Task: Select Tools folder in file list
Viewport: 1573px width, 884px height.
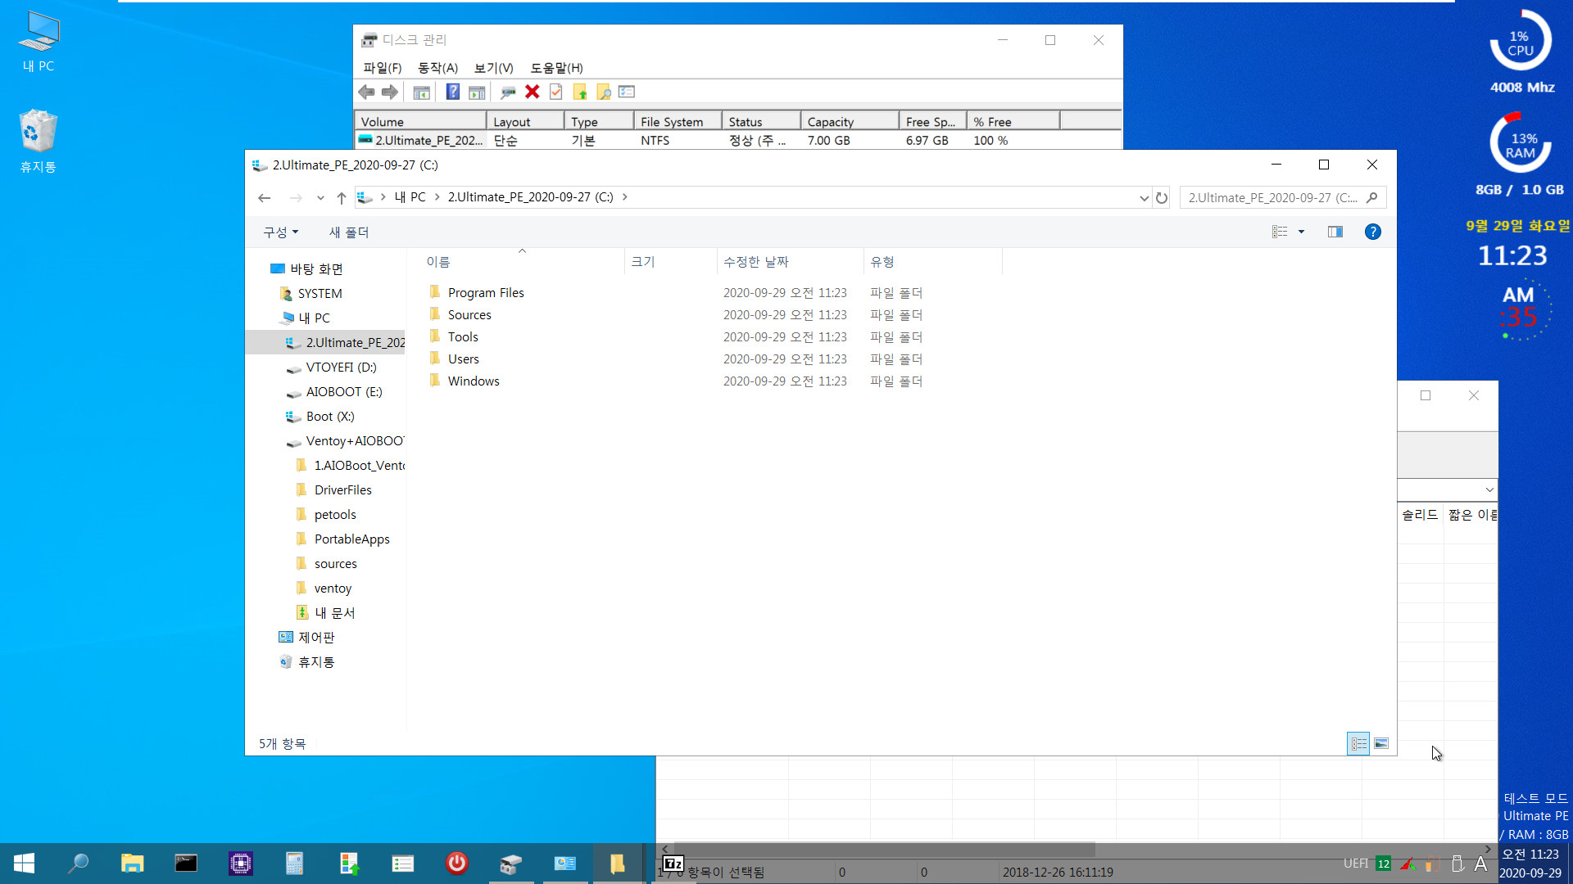Action: (463, 337)
